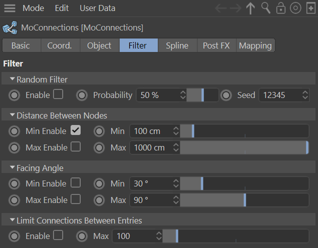318x248 pixels.
Task: Enable the Random Filter checkbox
Action: pyautogui.click(x=58, y=94)
